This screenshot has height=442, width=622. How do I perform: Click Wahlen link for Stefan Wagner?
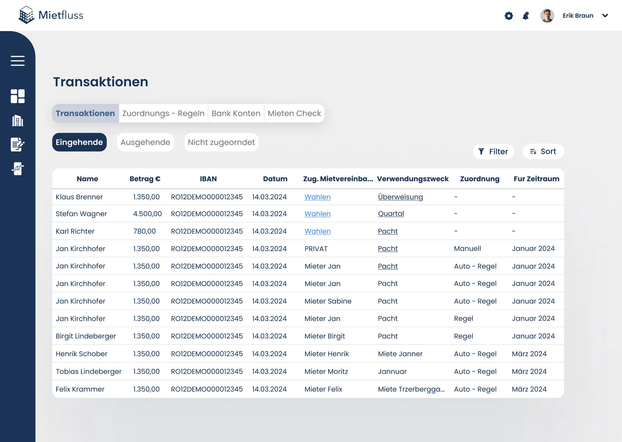[x=318, y=214]
